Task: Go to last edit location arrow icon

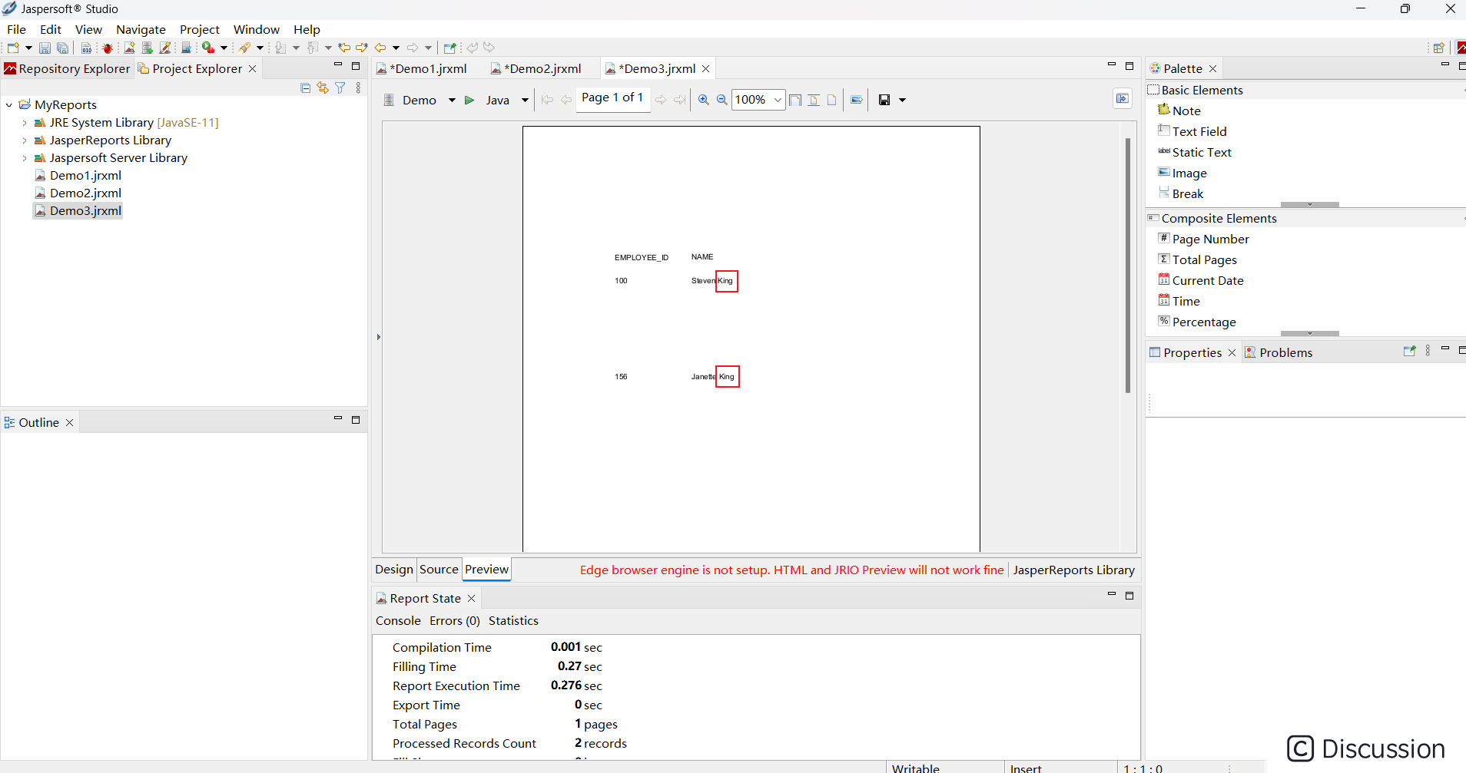Action: (x=343, y=48)
